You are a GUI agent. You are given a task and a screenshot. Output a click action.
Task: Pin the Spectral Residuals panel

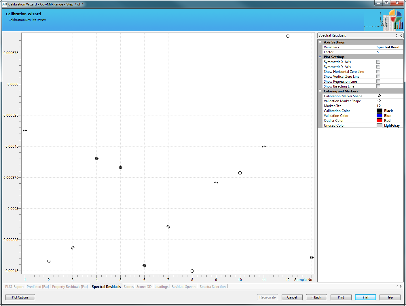pos(396,35)
